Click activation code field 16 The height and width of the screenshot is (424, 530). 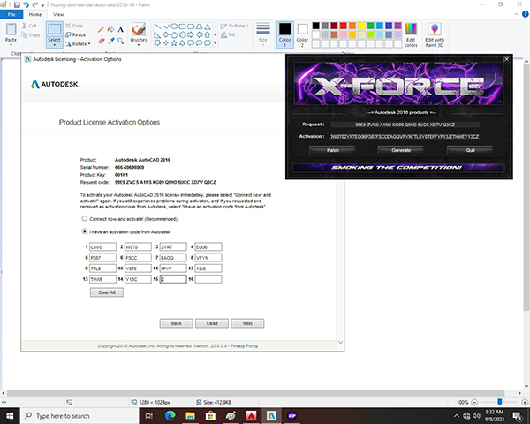coord(208,279)
